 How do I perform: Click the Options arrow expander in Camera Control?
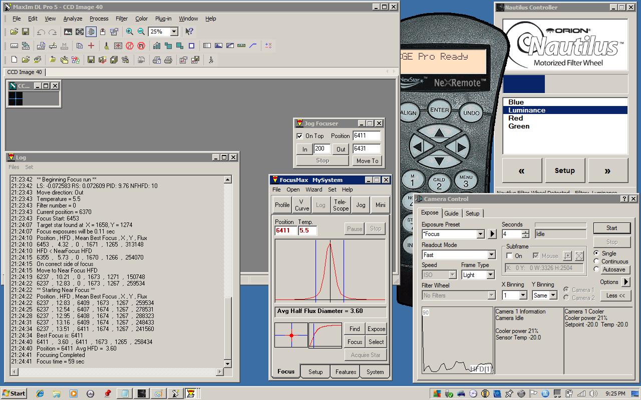625,282
